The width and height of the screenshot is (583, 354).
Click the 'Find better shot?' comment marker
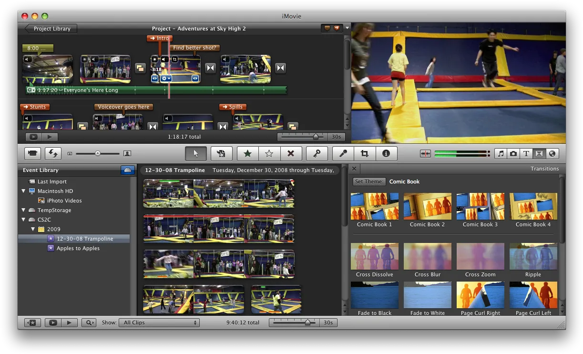(194, 48)
